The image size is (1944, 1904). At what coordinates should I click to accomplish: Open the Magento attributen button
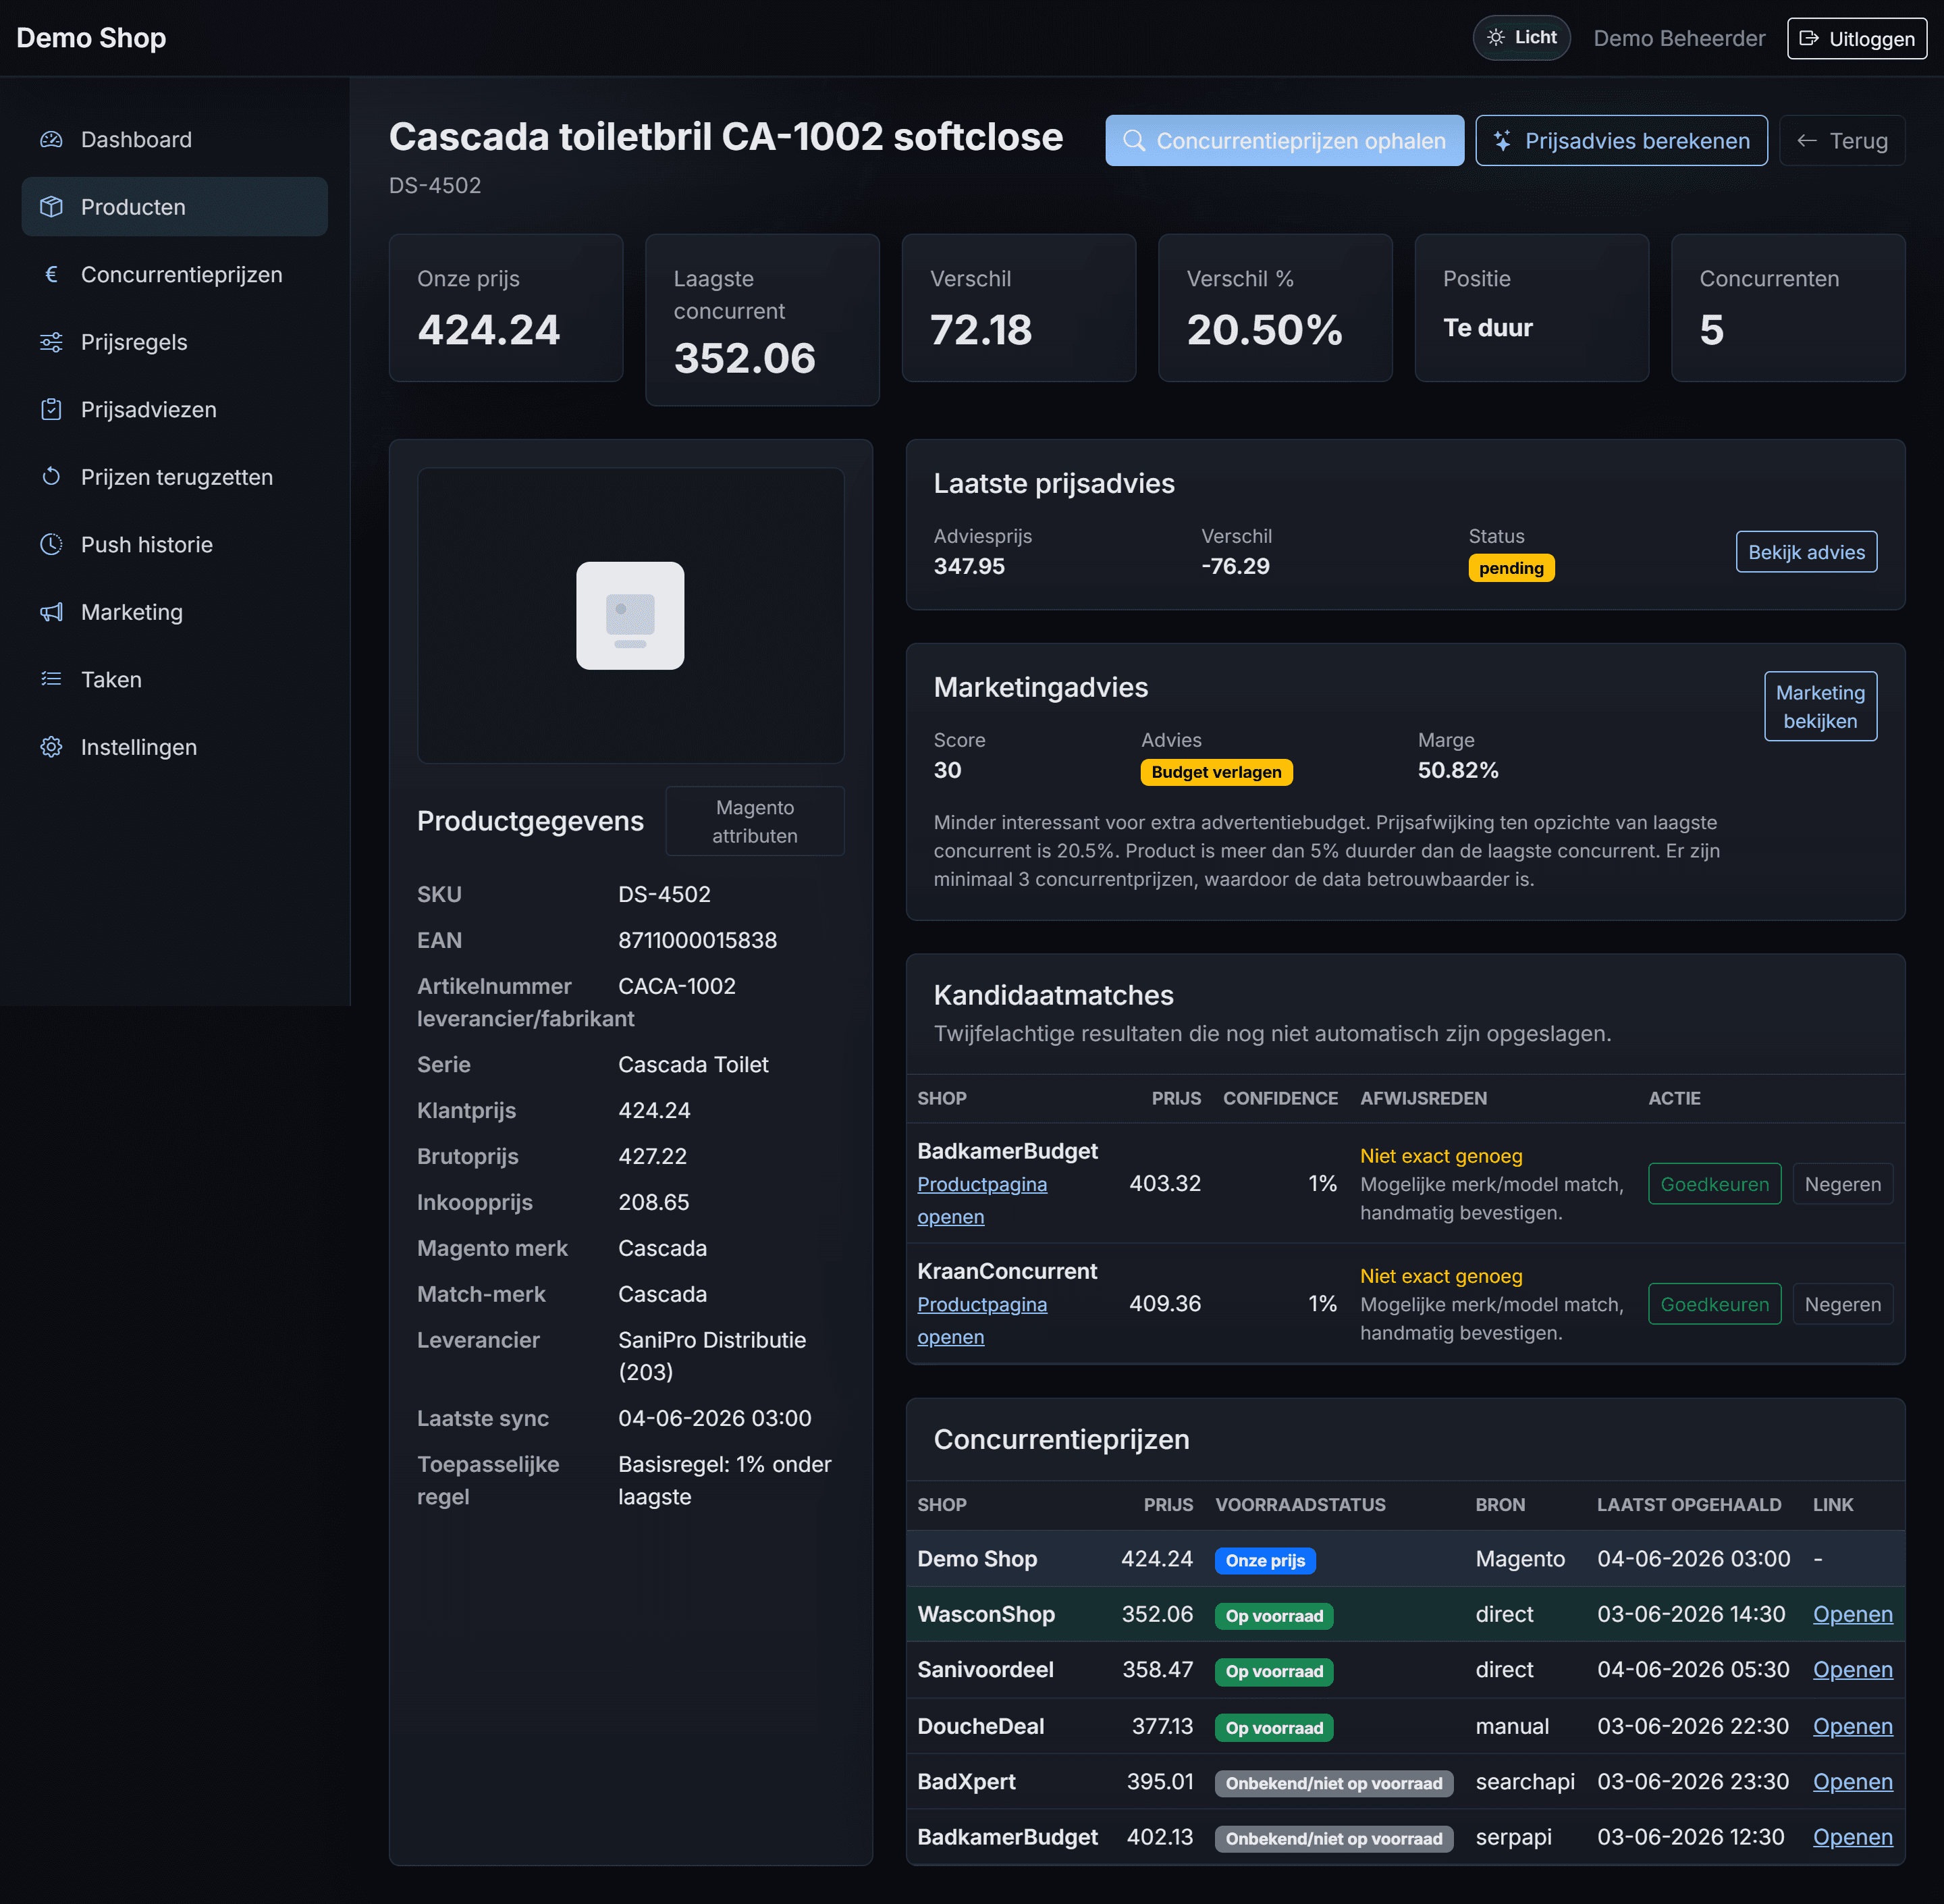[x=755, y=821]
